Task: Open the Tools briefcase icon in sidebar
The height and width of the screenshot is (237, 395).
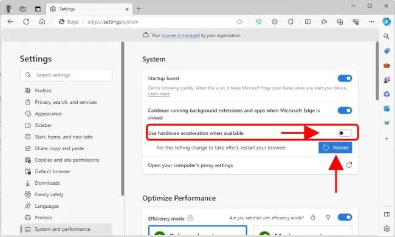Action: click(386, 66)
